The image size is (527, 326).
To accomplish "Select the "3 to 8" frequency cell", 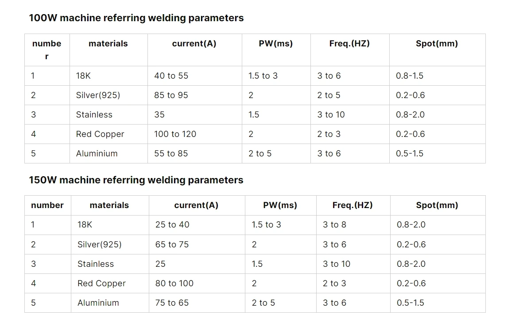I will click(x=334, y=225).
